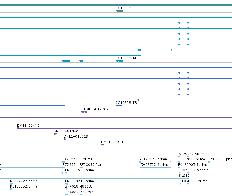This screenshot has height=196, width=232.
Task: Click the 346829 feature label
Action: 72,192
